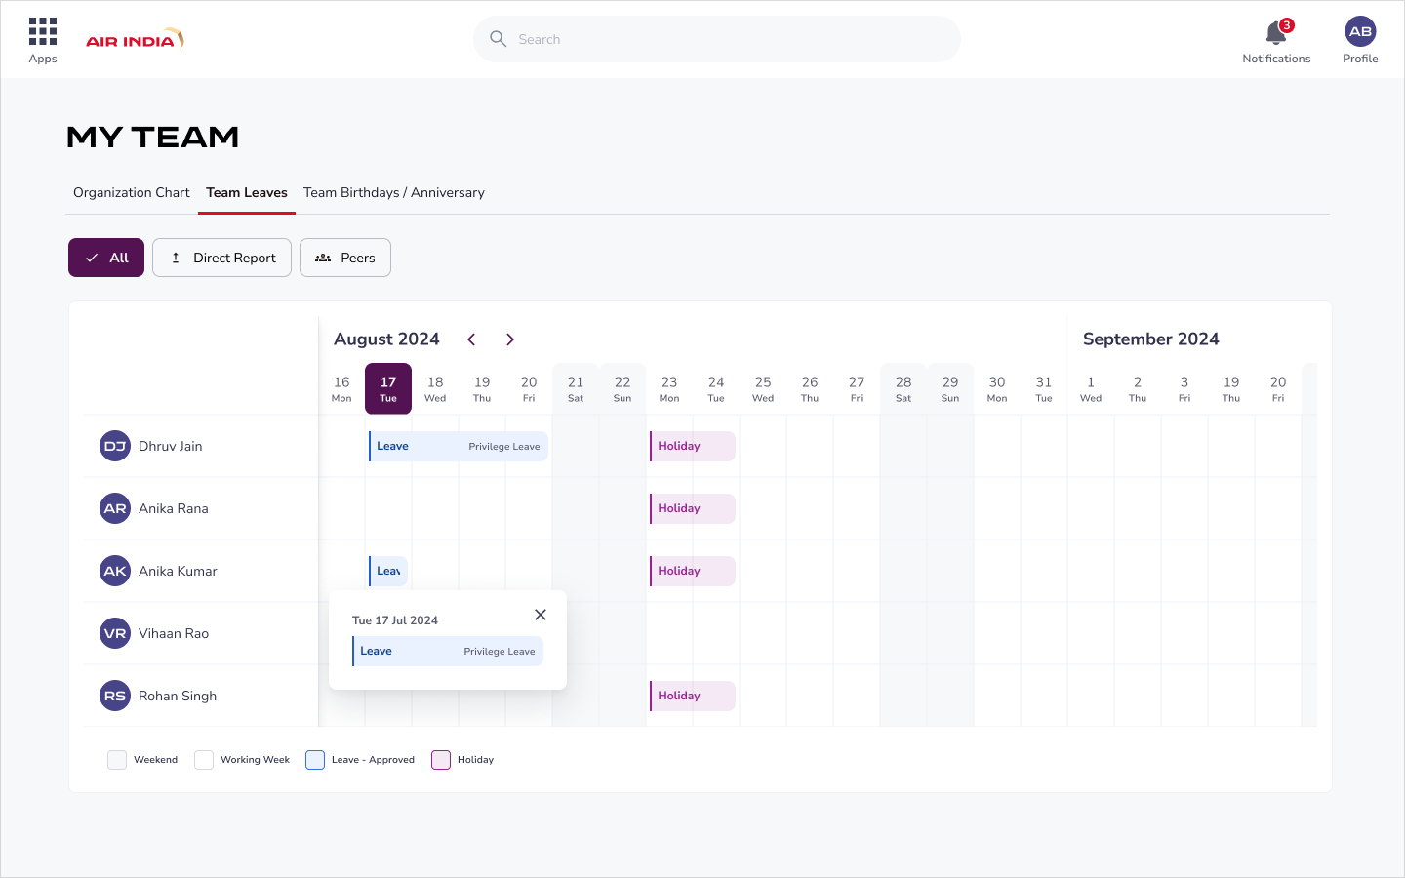Select date 21 Sat

[x=576, y=388]
